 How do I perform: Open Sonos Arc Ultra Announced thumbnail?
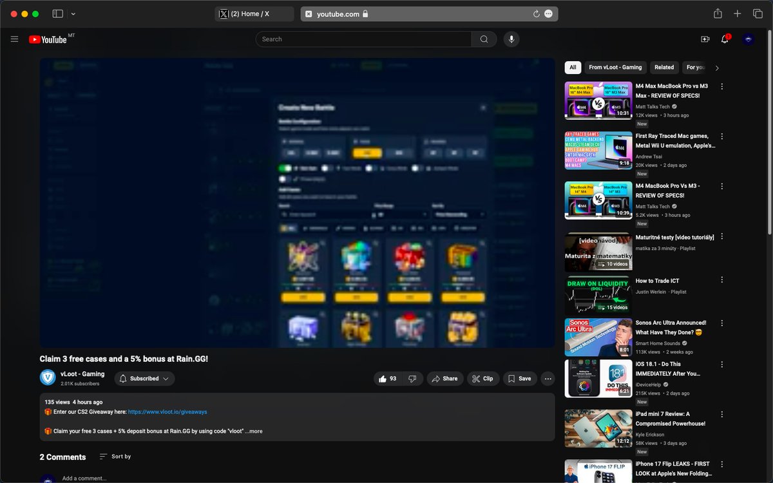tap(598, 337)
